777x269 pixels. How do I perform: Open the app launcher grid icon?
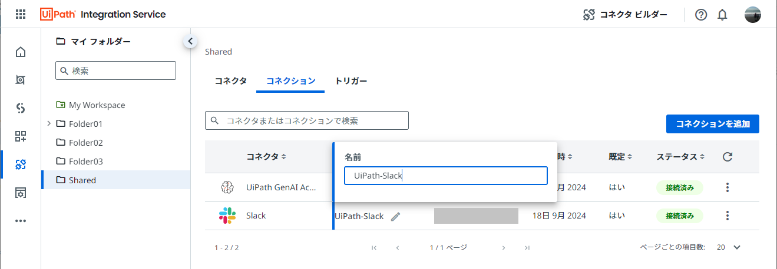[x=21, y=15]
